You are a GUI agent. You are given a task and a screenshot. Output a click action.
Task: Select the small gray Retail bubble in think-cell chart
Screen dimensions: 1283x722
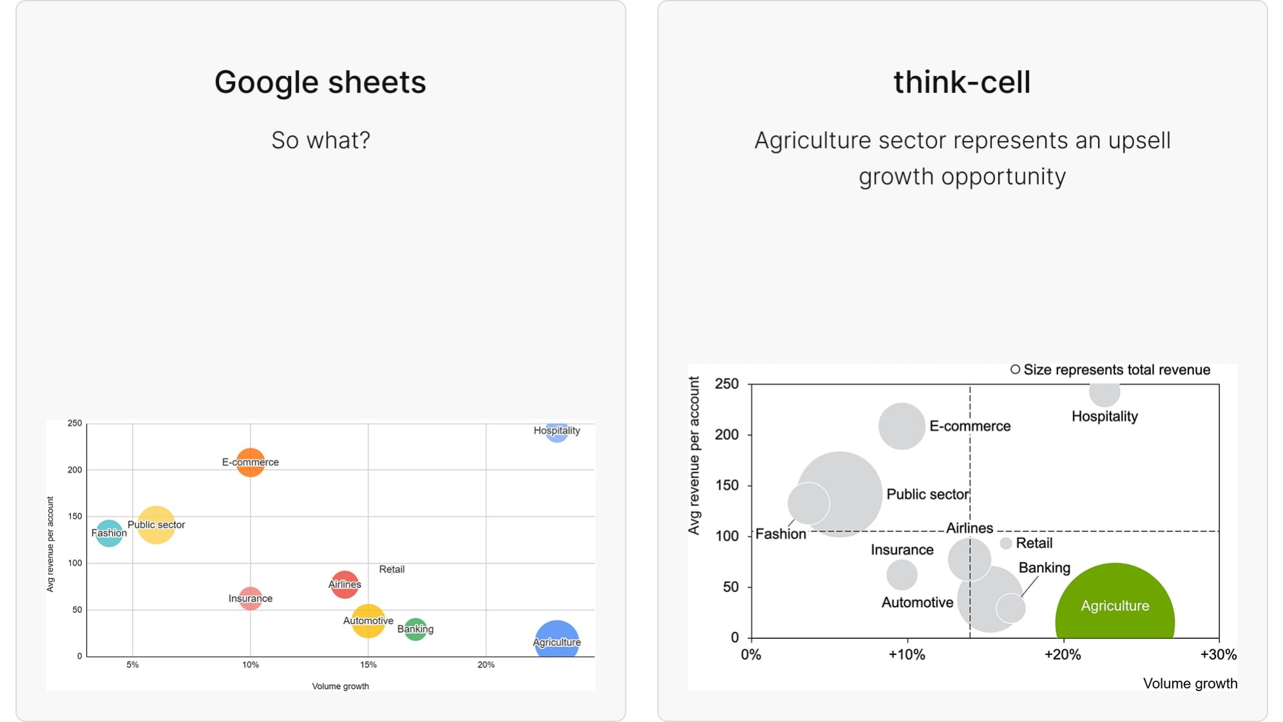coord(1005,544)
